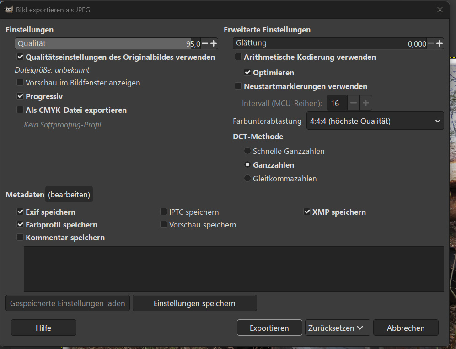Image resolution: width=456 pixels, height=349 pixels.
Task: Select Schnelle Ganzzahlen DCT method
Action: point(247,151)
